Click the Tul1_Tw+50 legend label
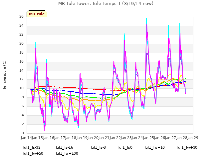This screenshot has width=213, height=160. click(x=33, y=153)
